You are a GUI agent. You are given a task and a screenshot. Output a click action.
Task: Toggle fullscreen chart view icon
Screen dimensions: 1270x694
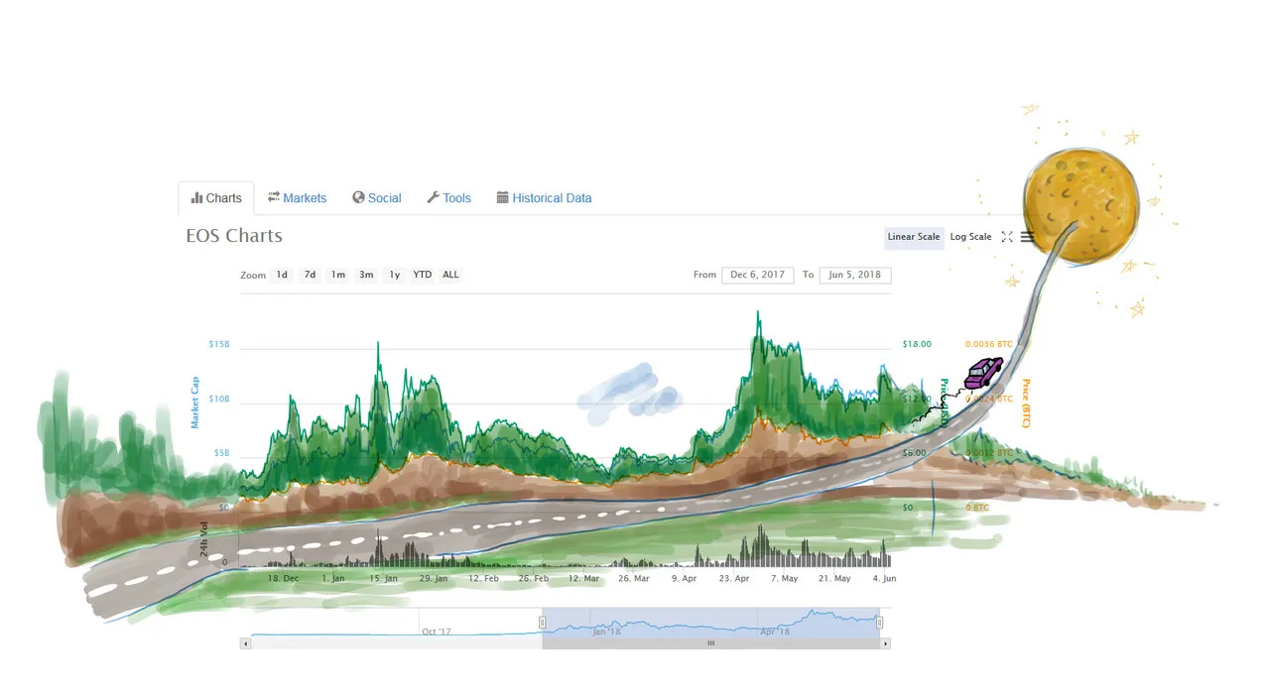(1007, 237)
